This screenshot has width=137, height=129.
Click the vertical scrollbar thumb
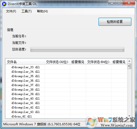[129, 66]
